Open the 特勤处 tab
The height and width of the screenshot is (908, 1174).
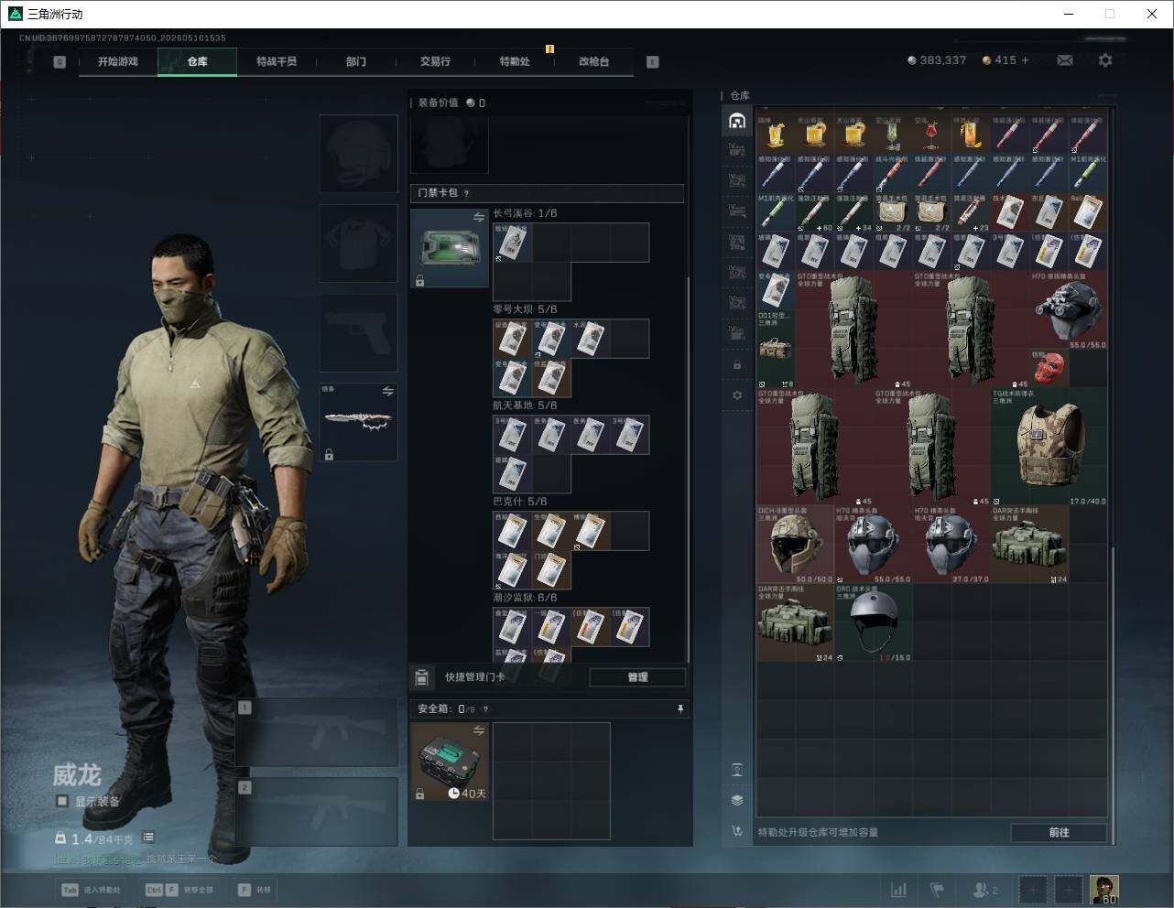click(515, 61)
